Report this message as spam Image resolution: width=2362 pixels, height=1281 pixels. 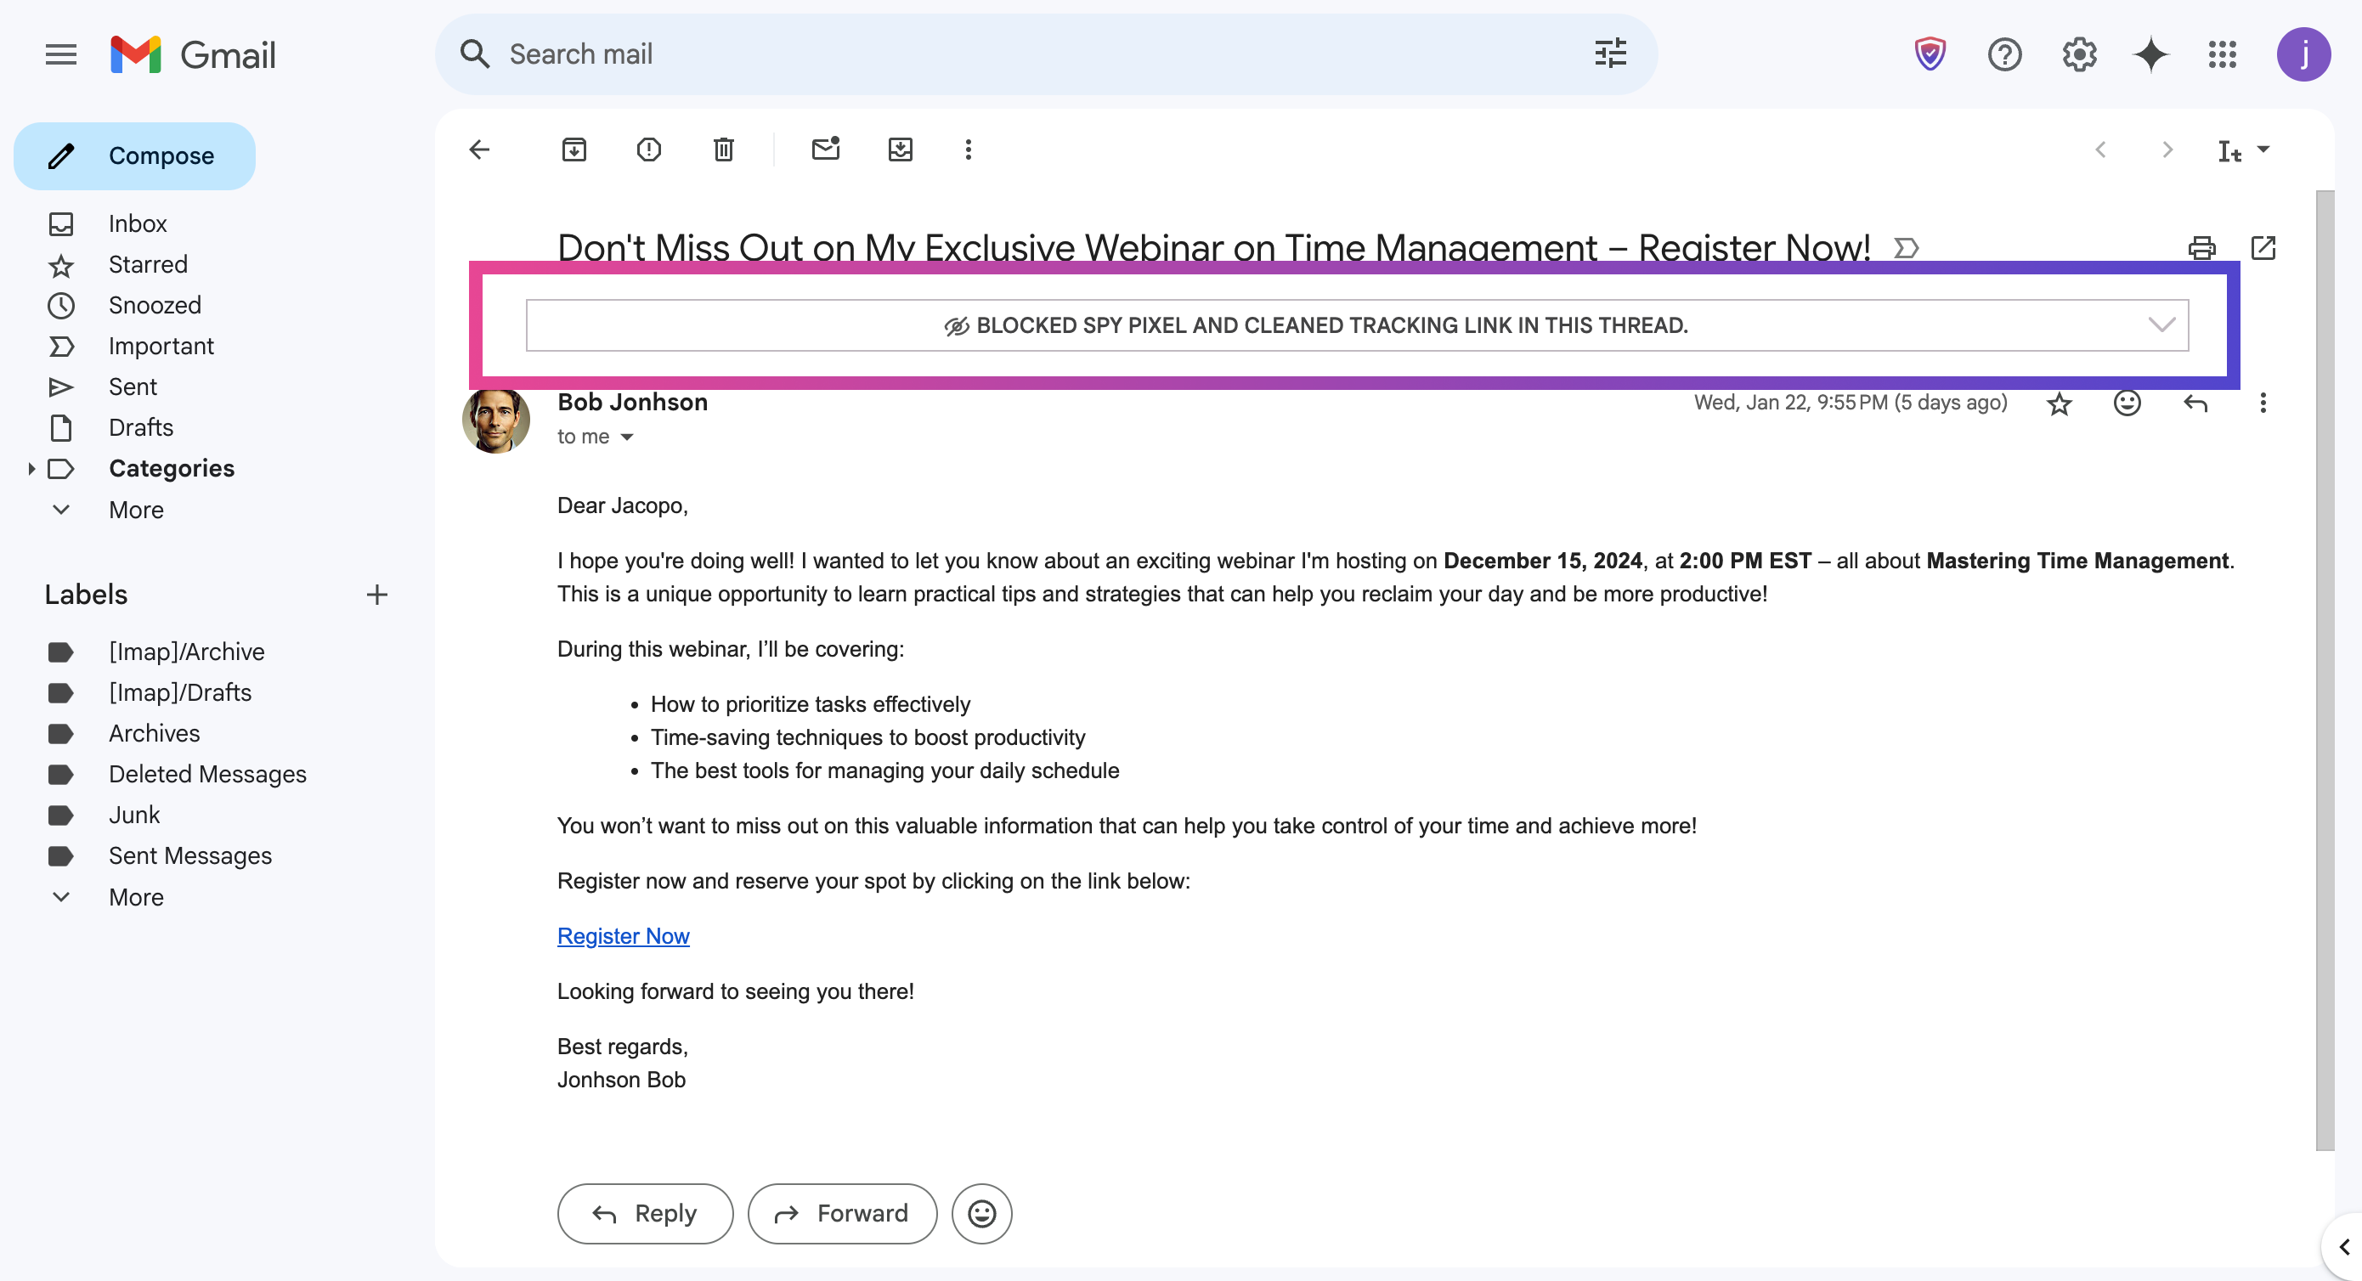pos(648,150)
